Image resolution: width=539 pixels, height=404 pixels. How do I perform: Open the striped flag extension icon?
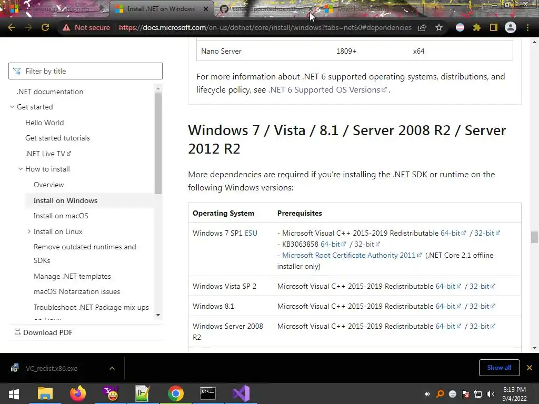tap(460, 27)
